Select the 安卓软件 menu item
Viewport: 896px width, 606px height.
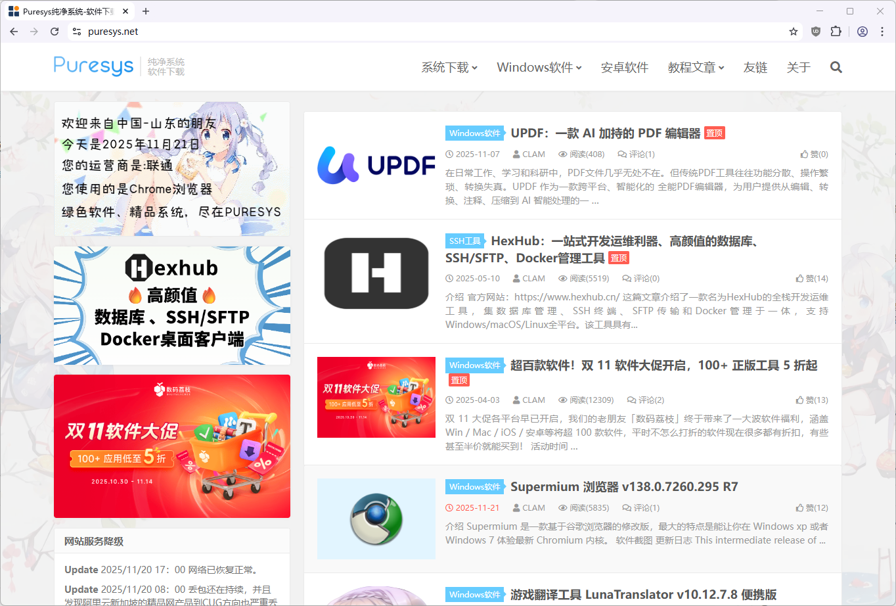[x=624, y=67]
